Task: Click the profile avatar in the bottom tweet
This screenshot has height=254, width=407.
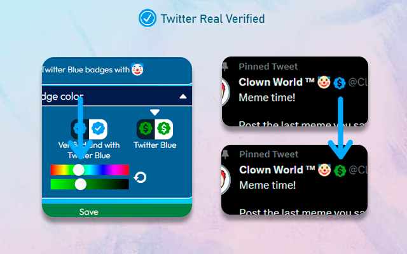Action: click(226, 180)
